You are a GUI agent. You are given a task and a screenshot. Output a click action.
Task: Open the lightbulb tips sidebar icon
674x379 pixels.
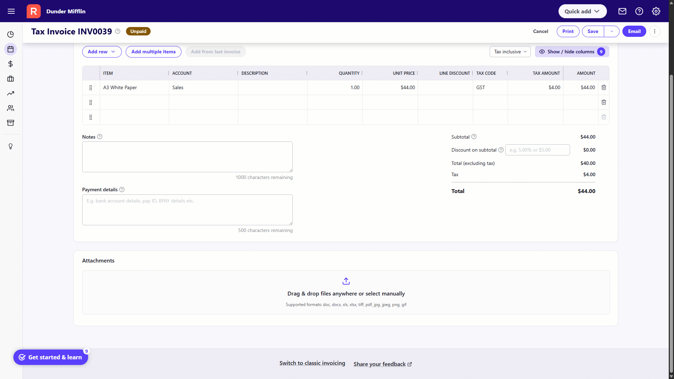tap(11, 146)
